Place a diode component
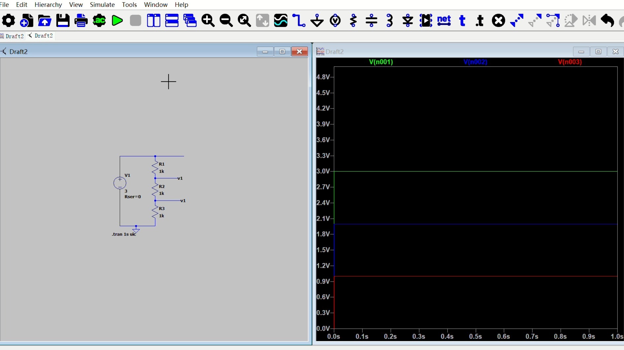624x350 pixels. click(x=408, y=20)
